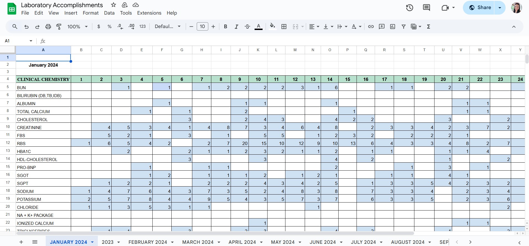
Task: Insert a comment
Action: coord(382,27)
